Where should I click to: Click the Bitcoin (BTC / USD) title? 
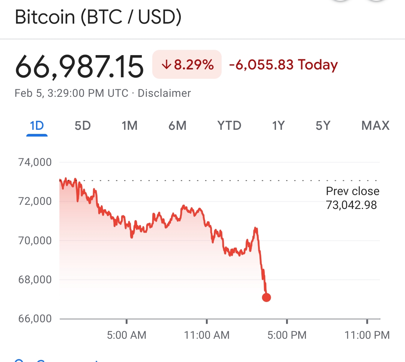(98, 18)
